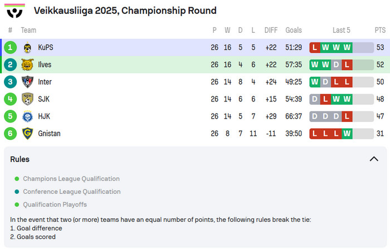The width and height of the screenshot is (390, 249).
Task: Click rank badge number 1
Action: [10, 47]
